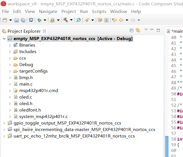Image resolution: width=183 pixels, height=157 pixels.
Task: Expand the Binaries node
Action: 10,45
